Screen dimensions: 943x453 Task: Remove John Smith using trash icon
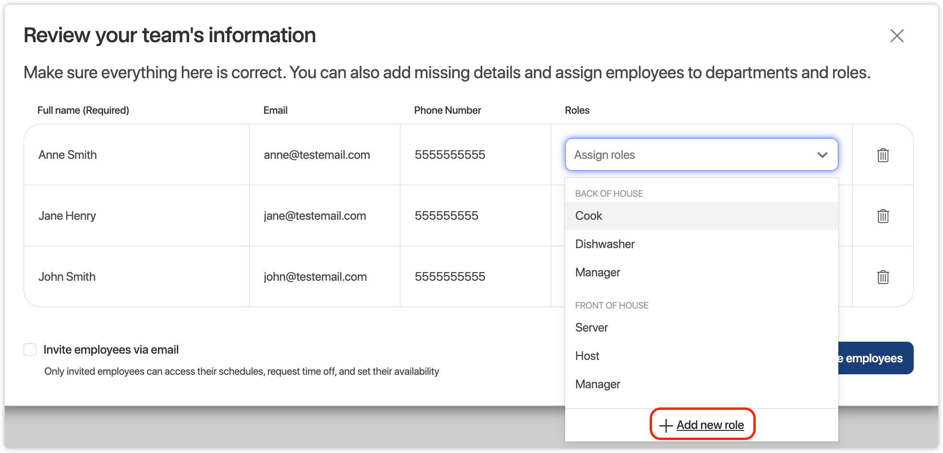click(883, 277)
